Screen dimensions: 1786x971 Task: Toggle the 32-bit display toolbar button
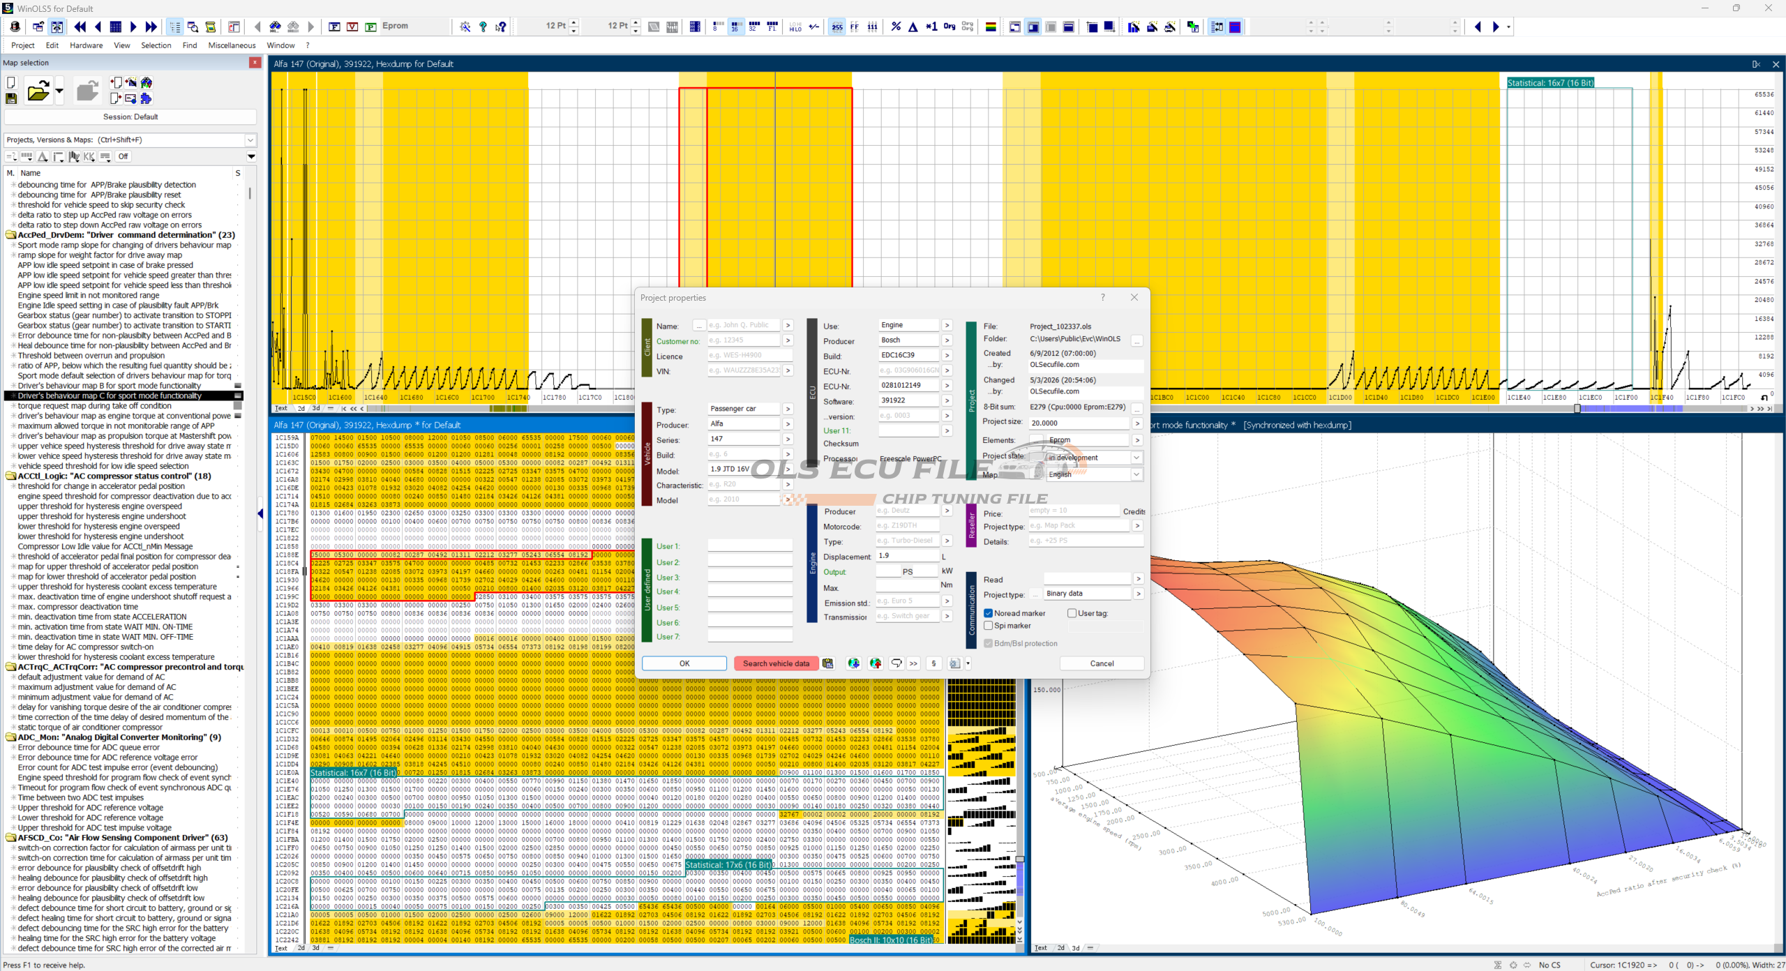click(x=753, y=27)
